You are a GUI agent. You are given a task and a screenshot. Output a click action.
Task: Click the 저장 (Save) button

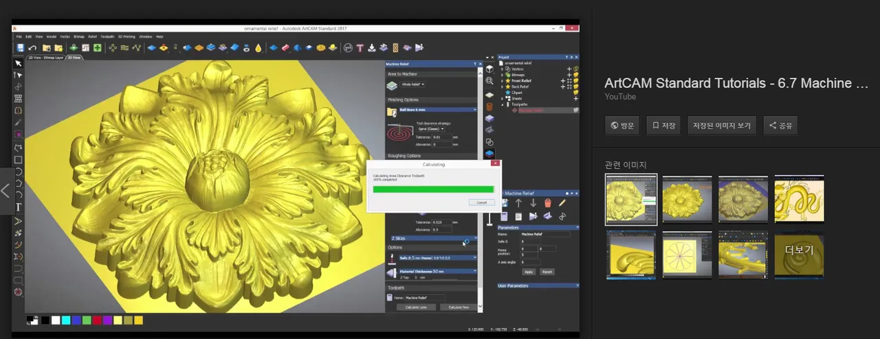(663, 126)
